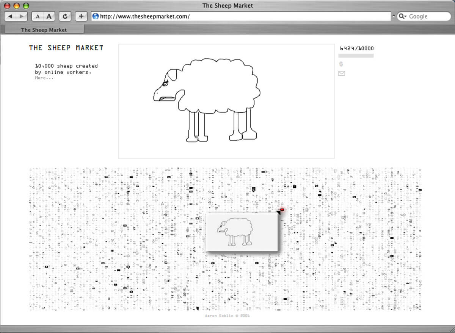This screenshot has height=333, width=455.
Task: Click the browser Forward arrow button
Action: [22, 16]
